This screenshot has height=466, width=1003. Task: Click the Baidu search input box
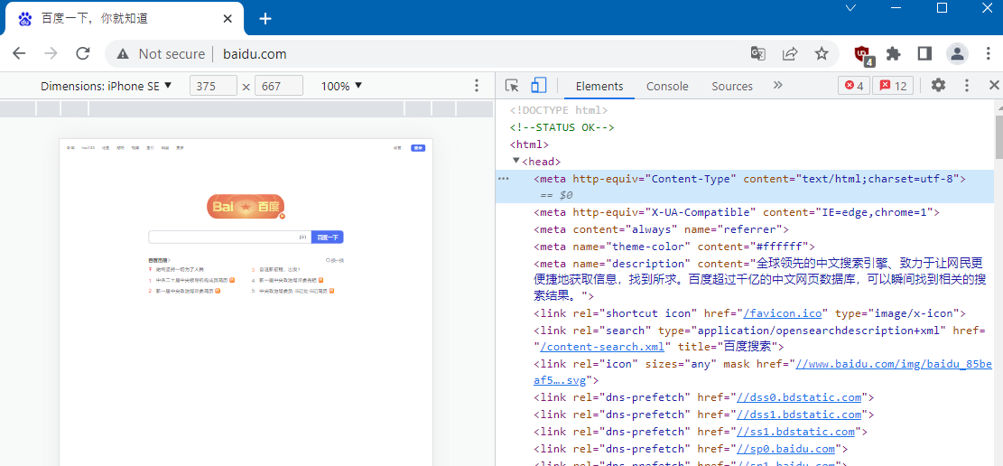click(x=229, y=237)
